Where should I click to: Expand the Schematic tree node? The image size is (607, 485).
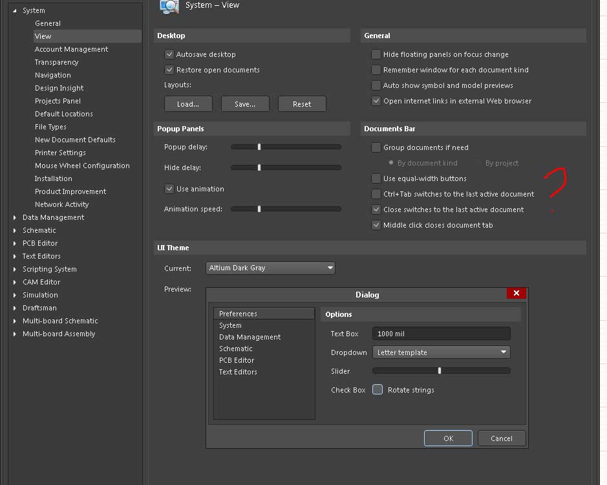pyautogui.click(x=15, y=231)
